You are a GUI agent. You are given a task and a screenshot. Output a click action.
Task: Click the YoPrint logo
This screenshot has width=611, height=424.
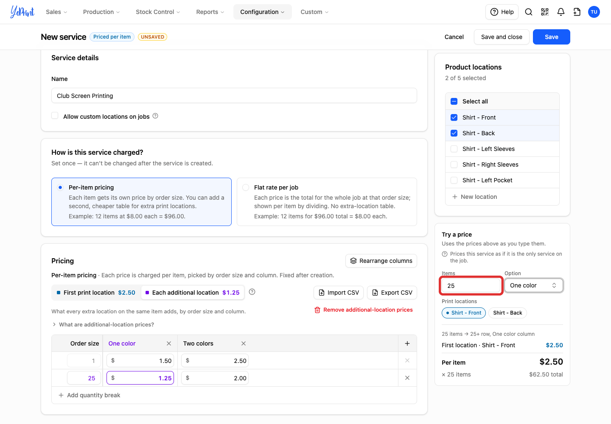(x=22, y=12)
